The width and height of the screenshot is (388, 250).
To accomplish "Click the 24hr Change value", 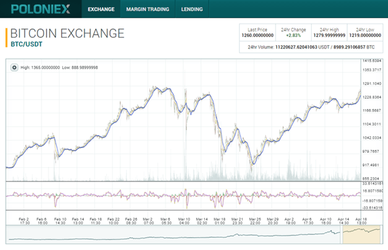I will coord(294,36).
